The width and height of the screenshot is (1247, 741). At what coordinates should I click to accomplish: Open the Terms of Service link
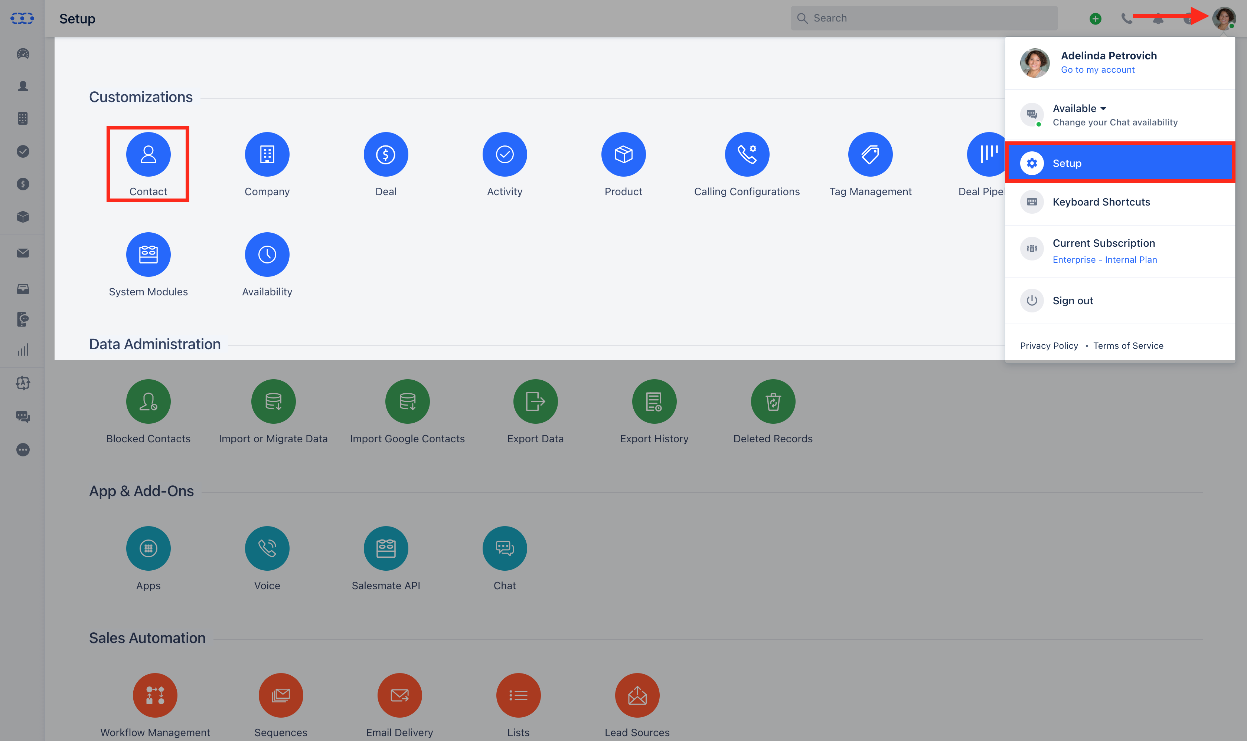(1128, 345)
